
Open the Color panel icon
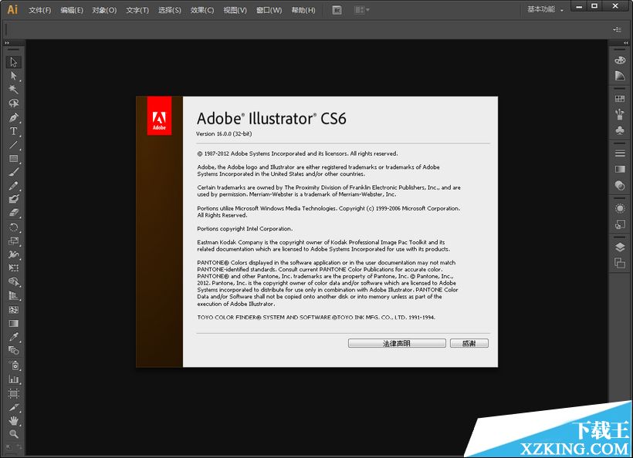point(620,60)
